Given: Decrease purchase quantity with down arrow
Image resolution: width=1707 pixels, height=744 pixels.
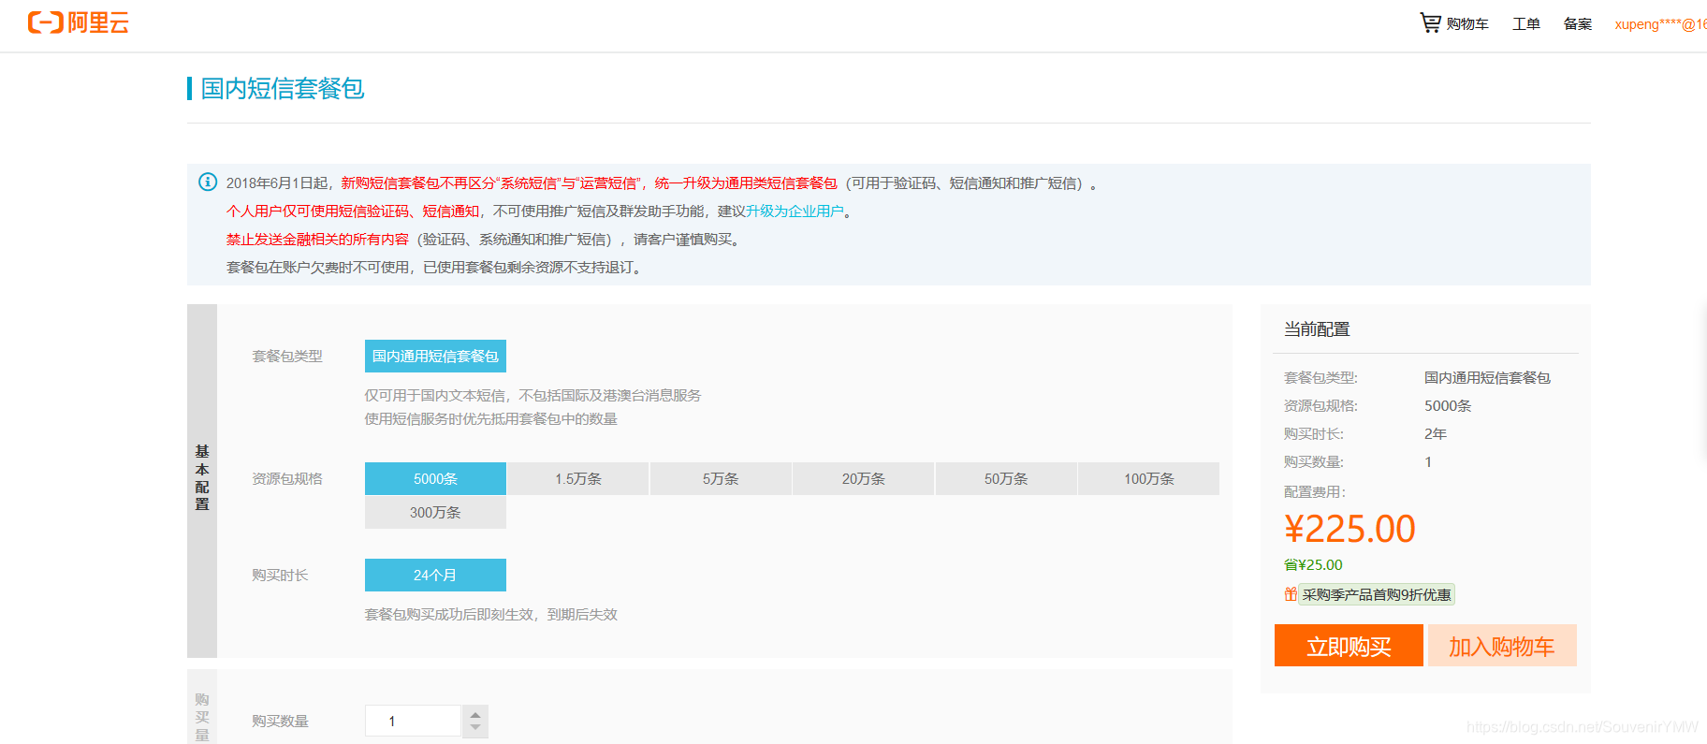Looking at the screenshot, I should point(475,728).
